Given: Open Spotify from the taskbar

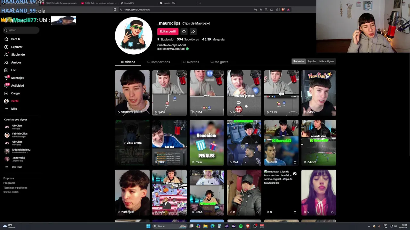Looking at the screenshot, I should click(241, 226).
